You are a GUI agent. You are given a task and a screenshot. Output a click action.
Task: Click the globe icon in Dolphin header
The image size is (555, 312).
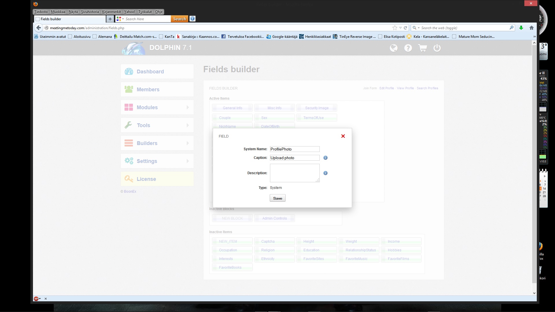(393, 48)
